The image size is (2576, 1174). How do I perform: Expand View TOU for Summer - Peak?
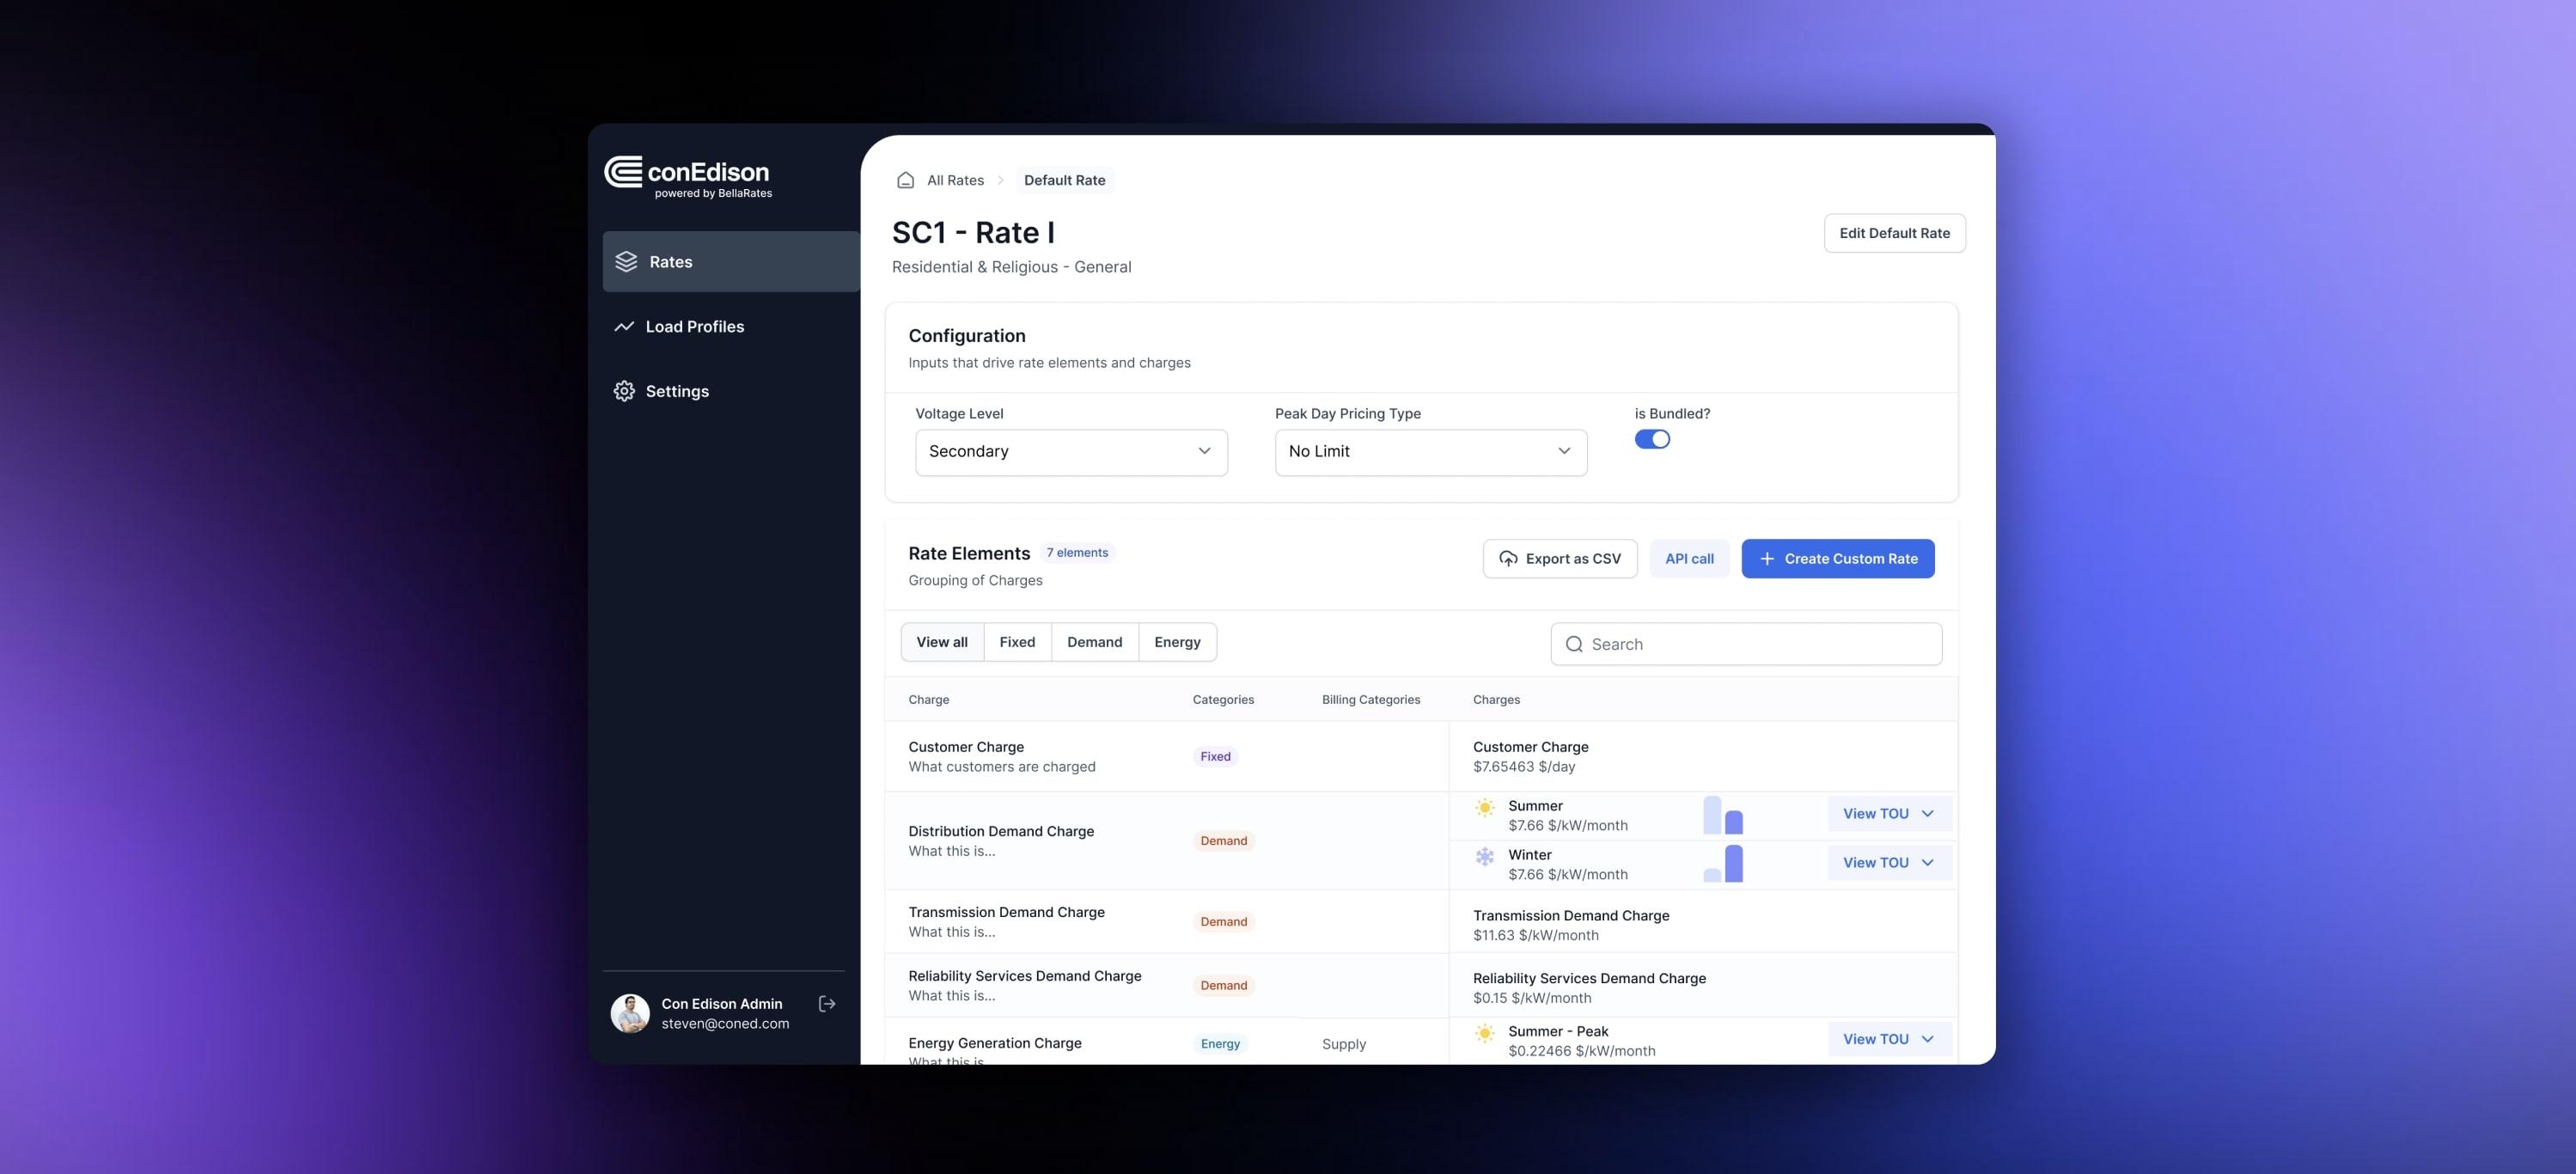pyautogui.click(x=1888, y=1039)
